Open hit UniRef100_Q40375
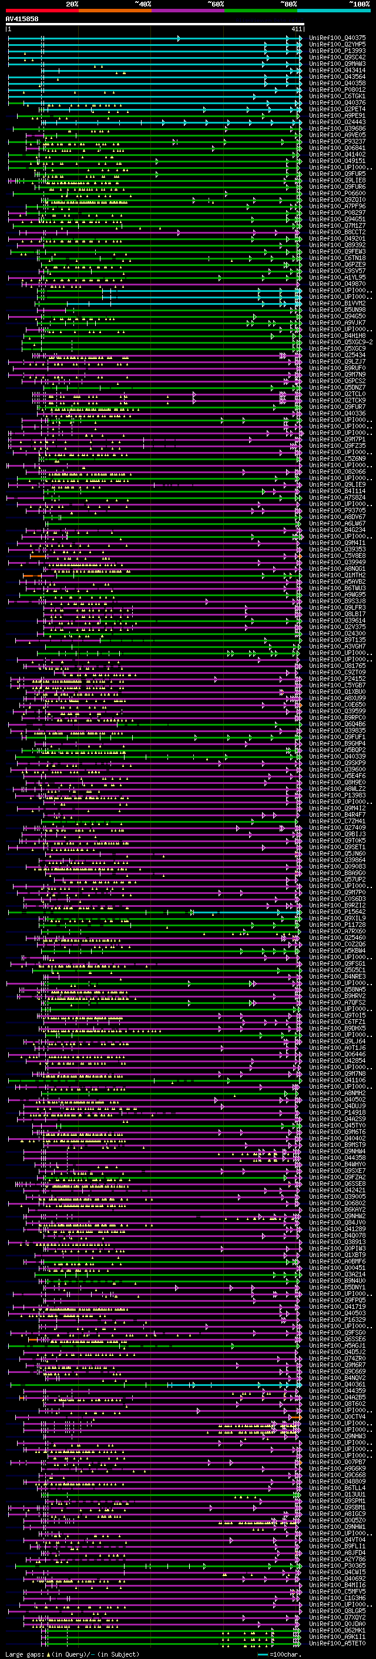 point(337,38)
